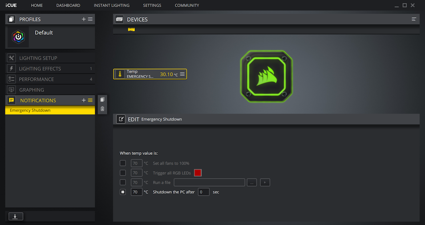425x225 pixels.
Task: Click the Notifications speech bubble icon
Action: point(12,100)
